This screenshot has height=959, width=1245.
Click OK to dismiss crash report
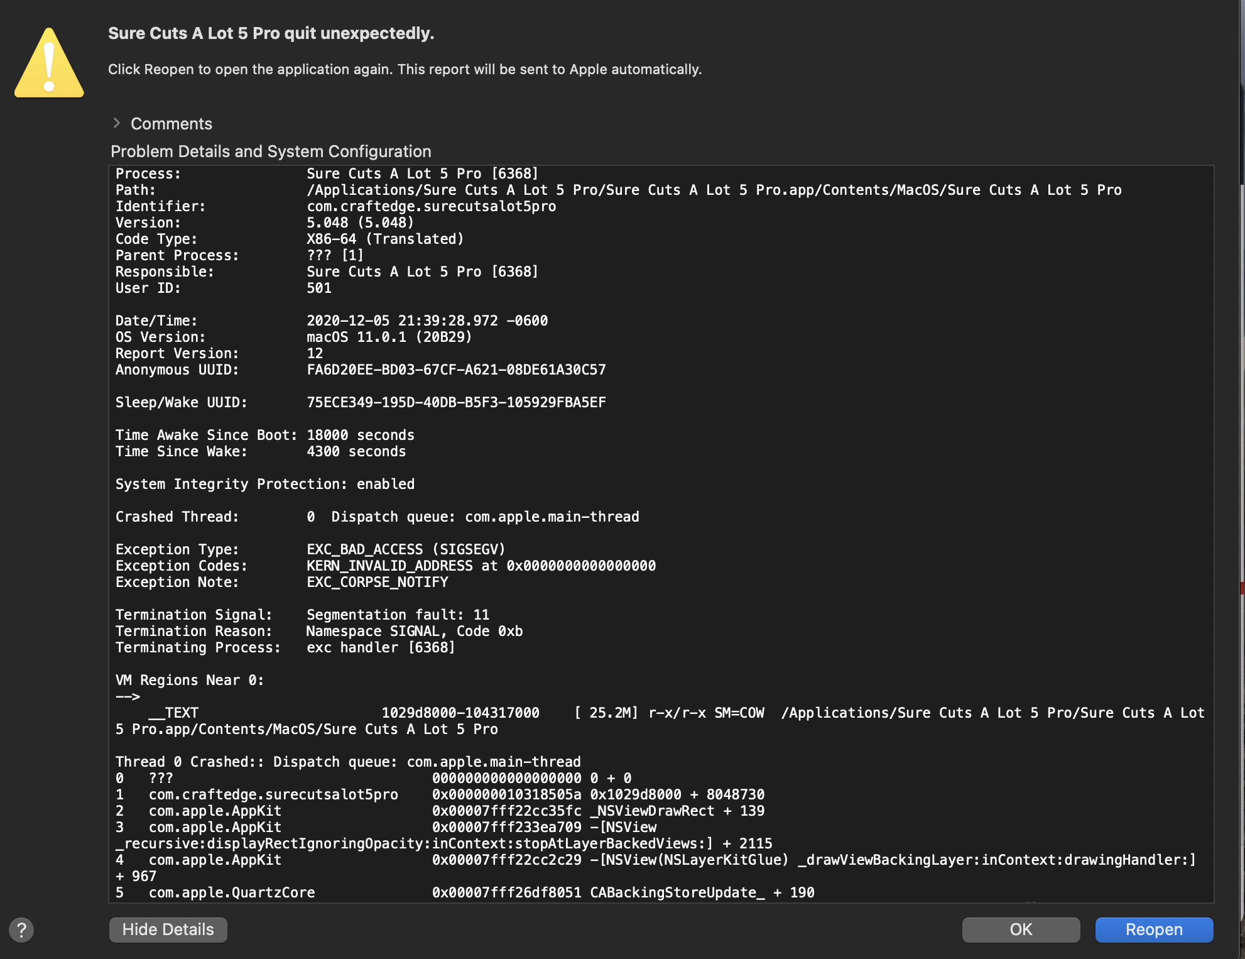point(1021,929)
